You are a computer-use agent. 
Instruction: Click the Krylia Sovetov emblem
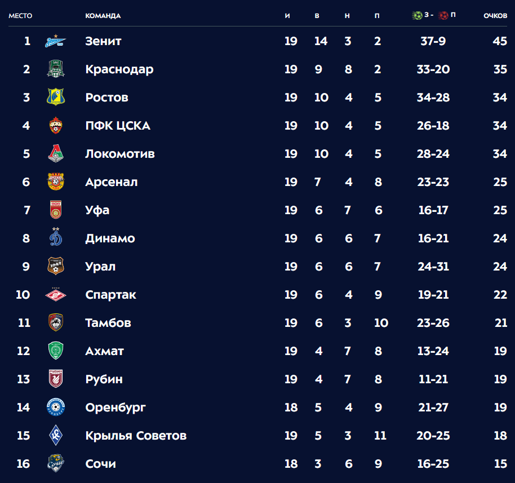[56, 435]
